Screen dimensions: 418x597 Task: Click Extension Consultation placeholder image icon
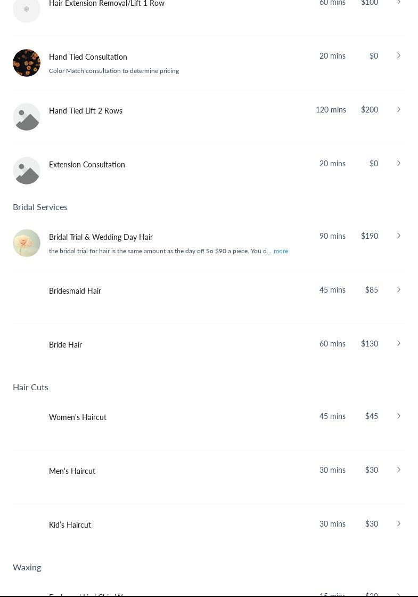tap(27, 171)
